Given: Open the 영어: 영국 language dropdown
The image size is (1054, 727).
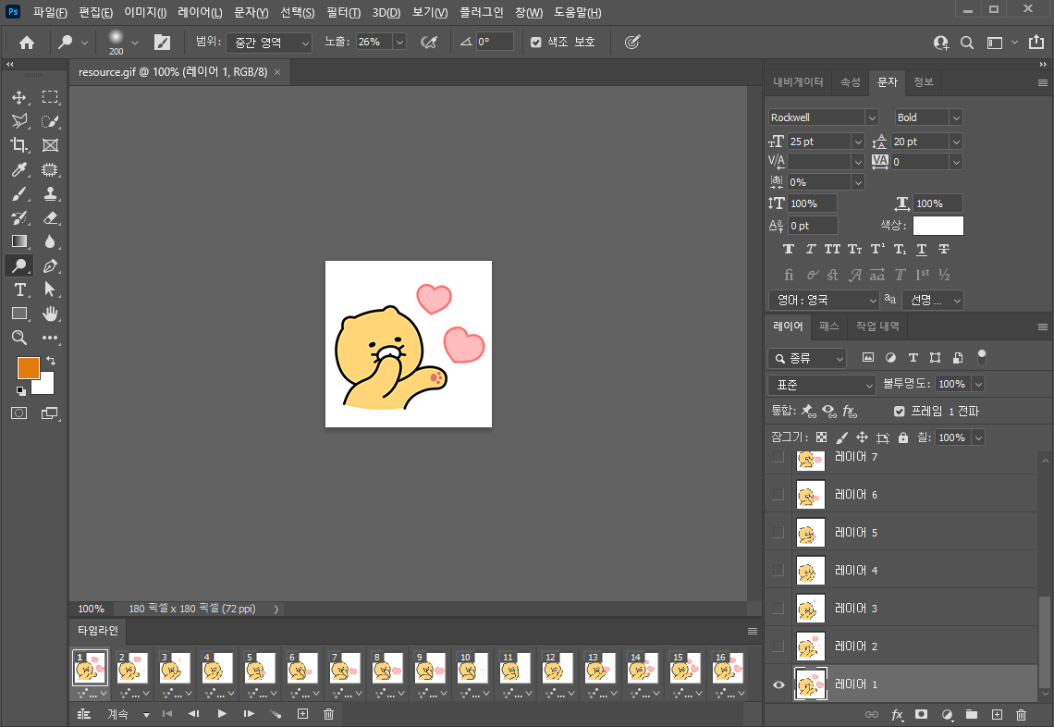Looking at the screenshot, I should pos(824,300).
